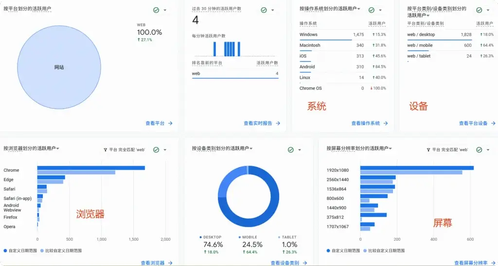
Task: Expand 按平台类别/设备类别划分的活跃用户 title dropdown
Action: (428, 15)
